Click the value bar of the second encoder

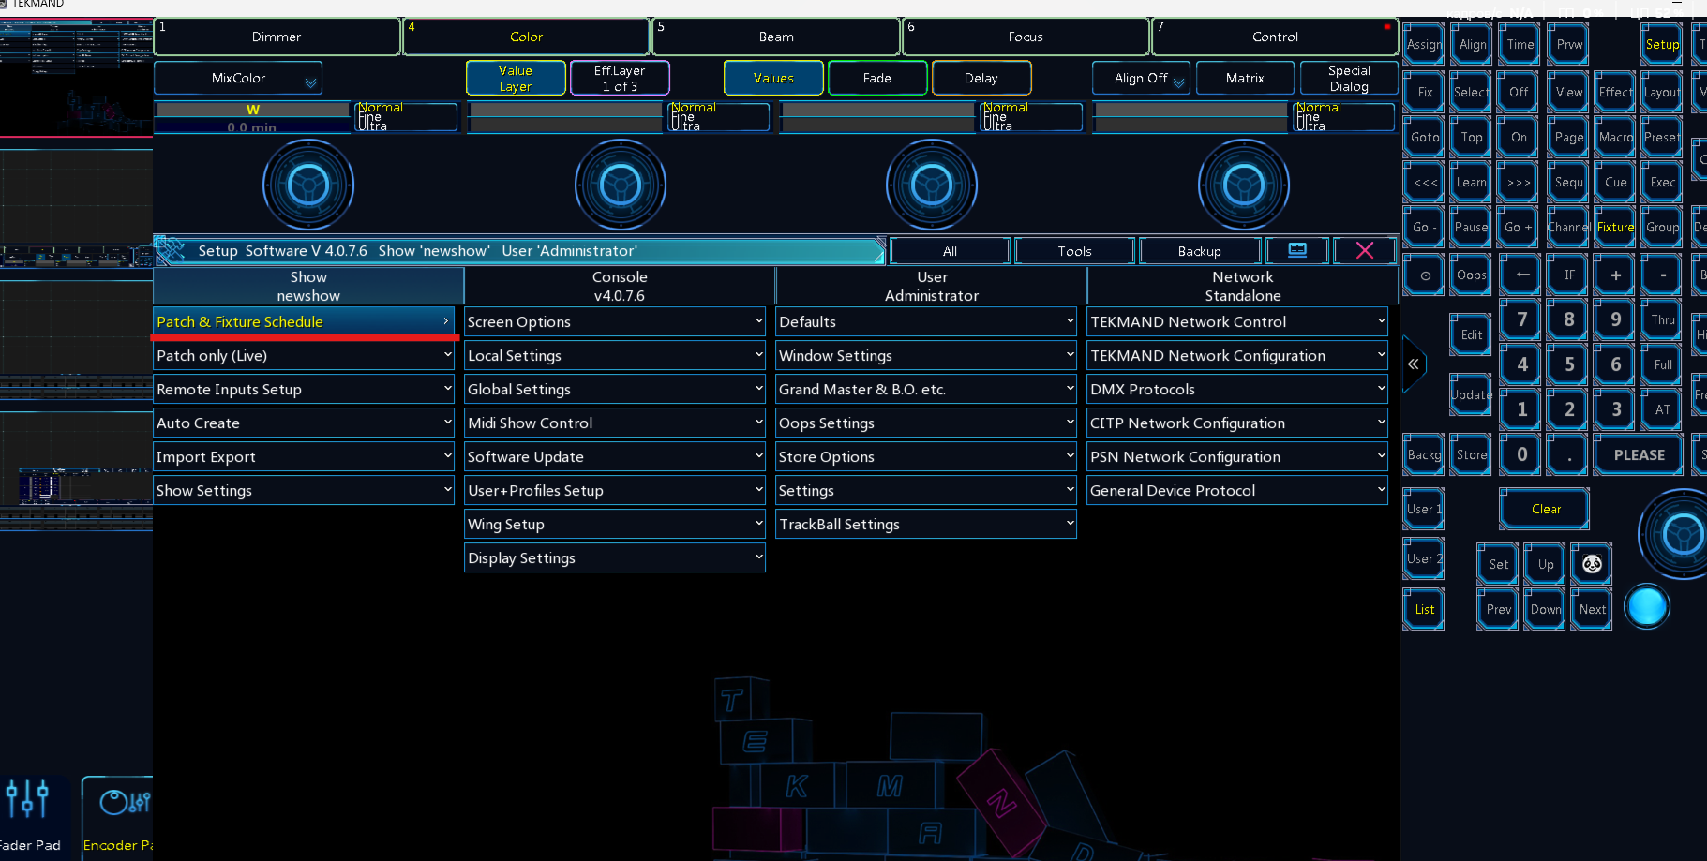565,116
